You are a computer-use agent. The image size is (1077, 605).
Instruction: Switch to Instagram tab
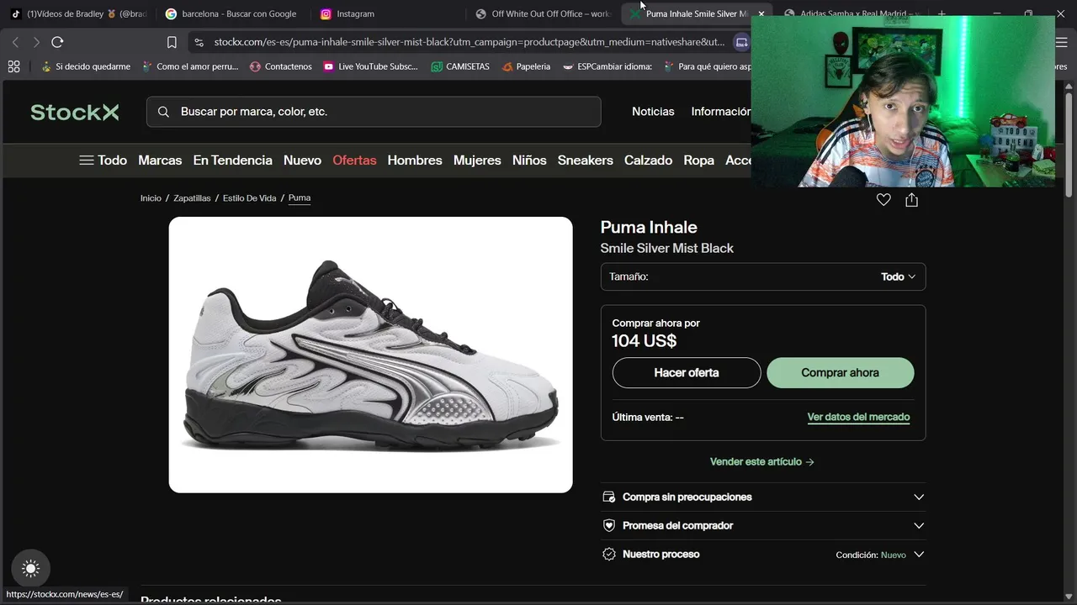point(385,14)
